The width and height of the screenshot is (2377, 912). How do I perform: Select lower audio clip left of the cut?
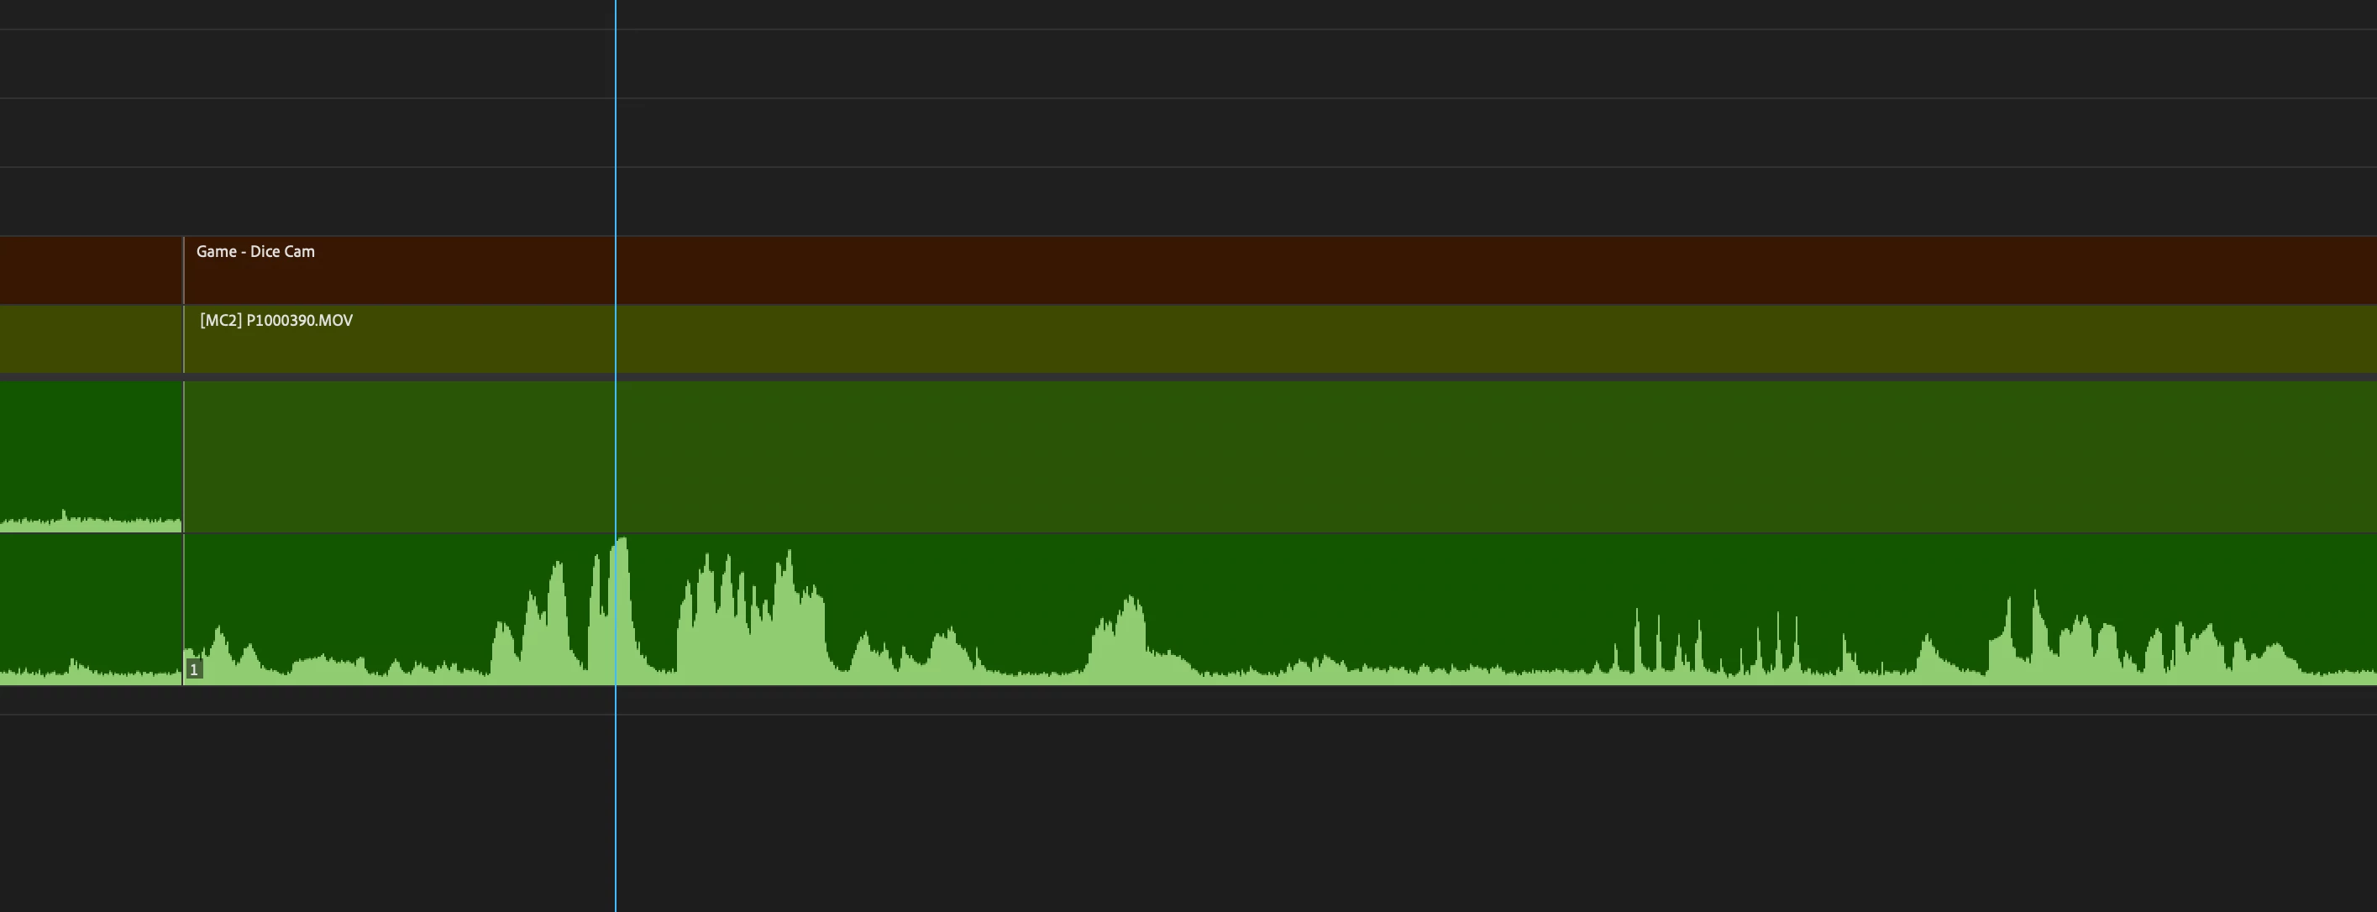coord(91,610)
